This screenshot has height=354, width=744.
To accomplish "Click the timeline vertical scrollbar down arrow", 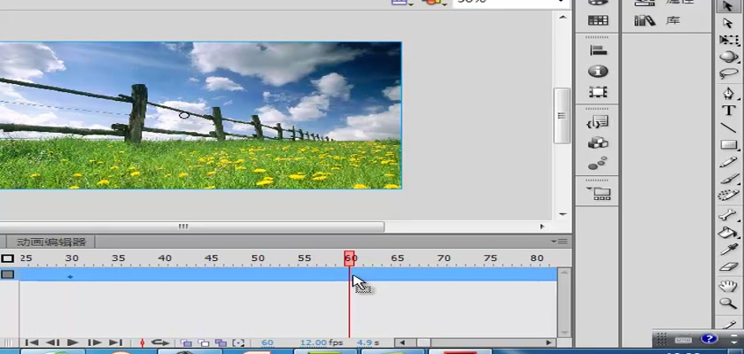I will pyautogui.click(x=563, y=333).
